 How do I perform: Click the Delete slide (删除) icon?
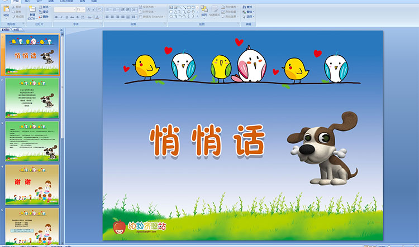(x=45, y=16)
